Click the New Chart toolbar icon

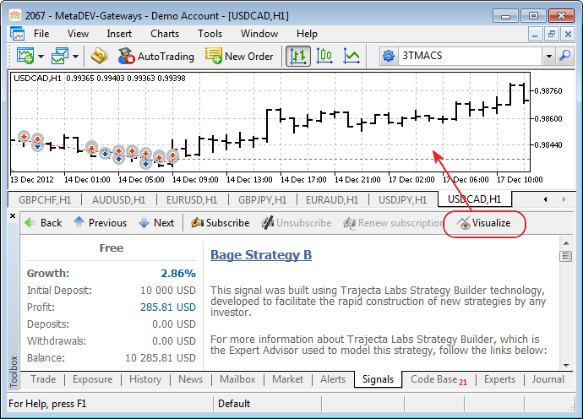click(x=24, y=56)
